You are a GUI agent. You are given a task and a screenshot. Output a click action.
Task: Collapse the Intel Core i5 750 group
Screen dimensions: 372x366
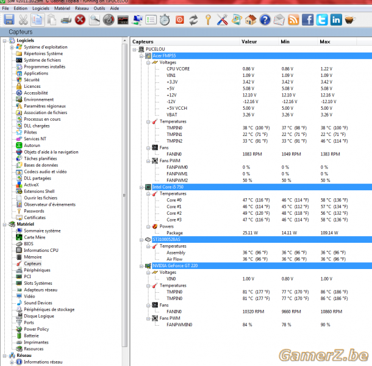pyautogui.click(x=141, y=187)
